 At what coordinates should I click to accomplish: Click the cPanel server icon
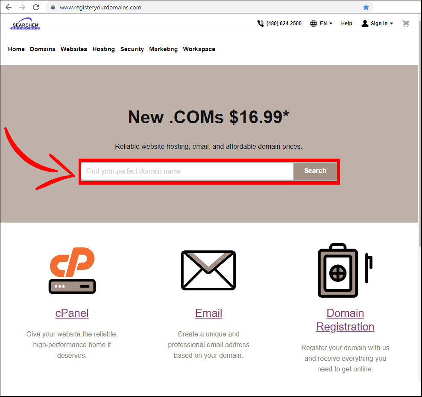click(72, 270)
